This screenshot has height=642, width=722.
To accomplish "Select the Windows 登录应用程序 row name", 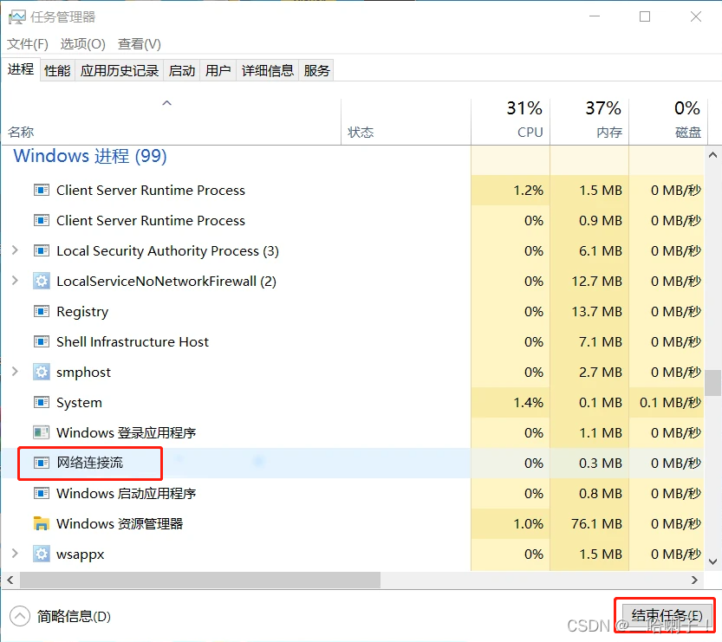I will (x=127, y=432).
